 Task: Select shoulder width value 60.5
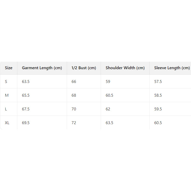109,95
